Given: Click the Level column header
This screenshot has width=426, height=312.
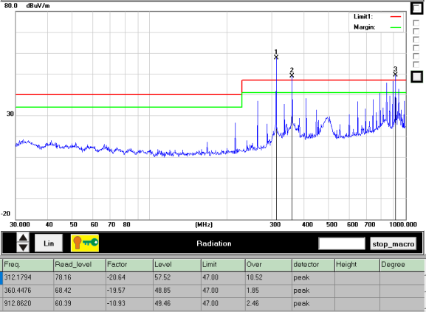Looking at the screenshot, I should tap(177, 265).
